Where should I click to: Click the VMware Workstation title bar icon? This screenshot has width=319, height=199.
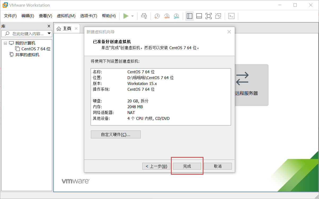(5, 5)
